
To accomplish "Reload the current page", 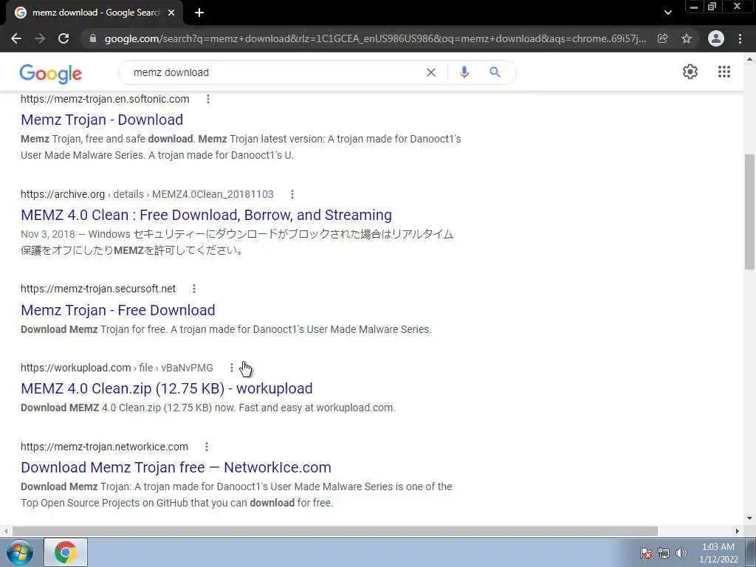I will pyautogui.click(x=63, y=38).
